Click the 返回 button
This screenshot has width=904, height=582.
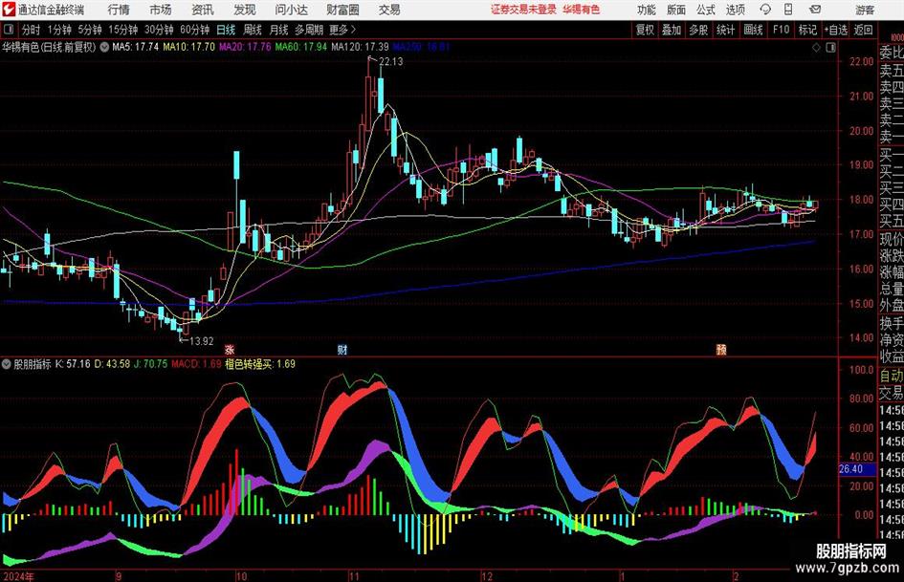pos(863,30)
